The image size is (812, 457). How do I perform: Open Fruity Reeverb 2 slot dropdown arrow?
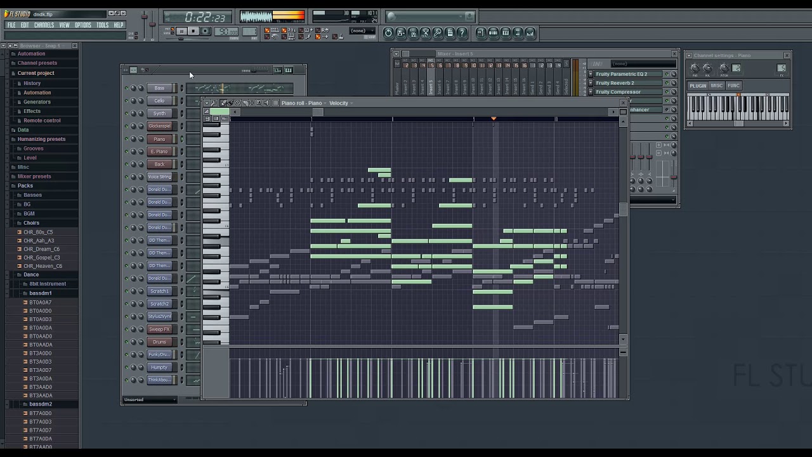(591, 83)
